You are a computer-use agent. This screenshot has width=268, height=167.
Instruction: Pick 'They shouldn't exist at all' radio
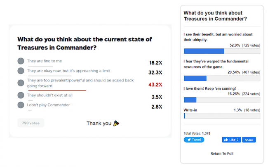pyautogui.click(x=21, y=95)
